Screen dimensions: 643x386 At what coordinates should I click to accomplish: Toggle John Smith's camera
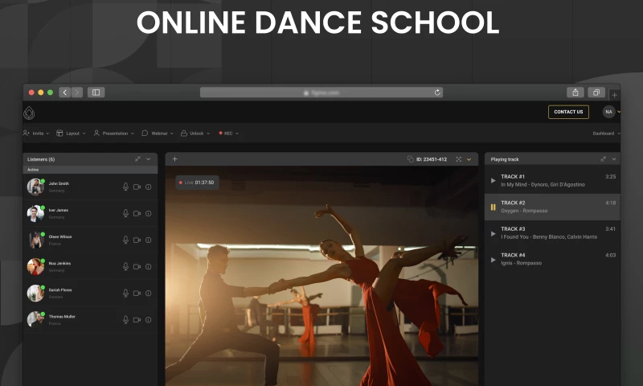pos(137,187)
